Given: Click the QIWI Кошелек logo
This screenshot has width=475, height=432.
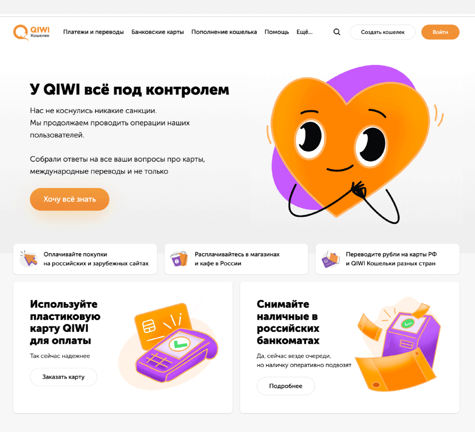Looking at the screenshot, I should click(31, 32).
